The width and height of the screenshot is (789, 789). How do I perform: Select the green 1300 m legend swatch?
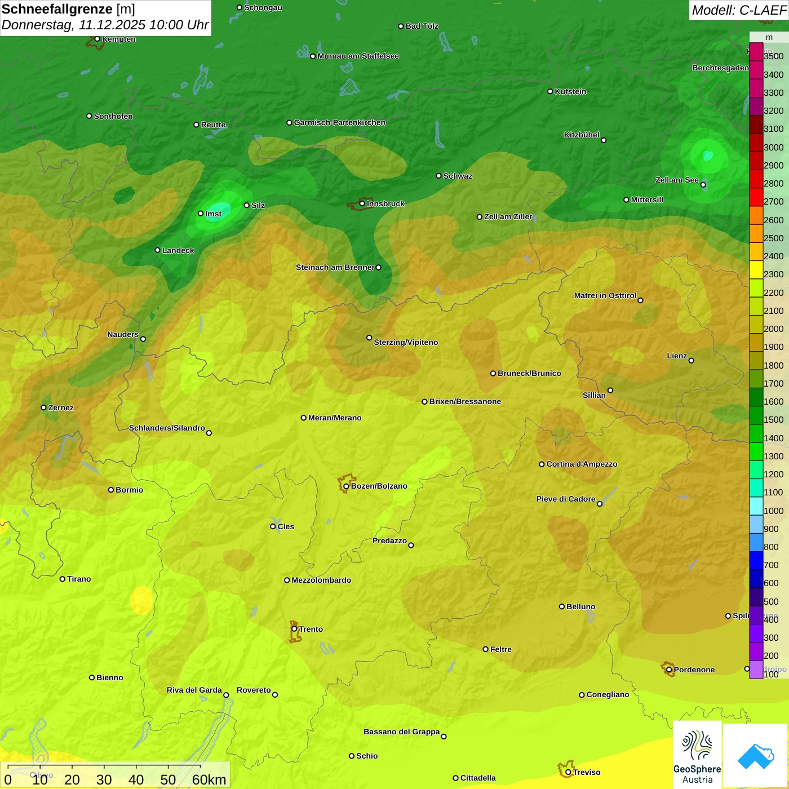pos(756,452)
